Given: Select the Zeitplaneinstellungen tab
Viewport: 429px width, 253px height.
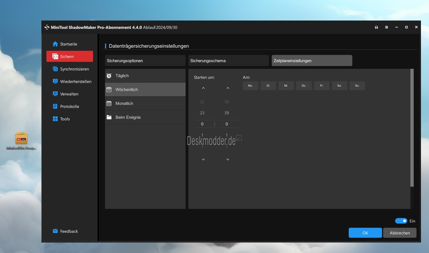Looking at the screenshot, I should [x=312, y=60].
